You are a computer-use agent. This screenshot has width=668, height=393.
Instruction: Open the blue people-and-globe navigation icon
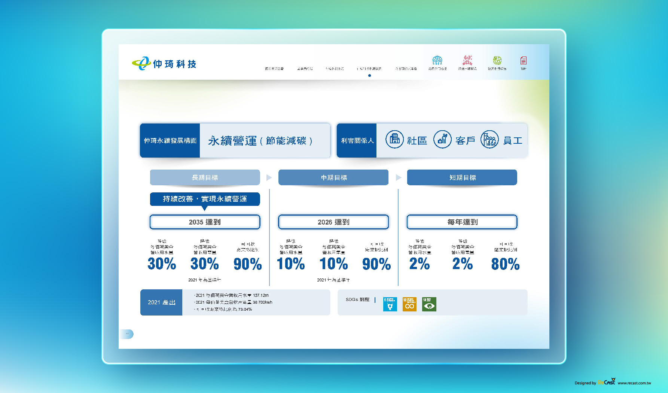[437, 60]
